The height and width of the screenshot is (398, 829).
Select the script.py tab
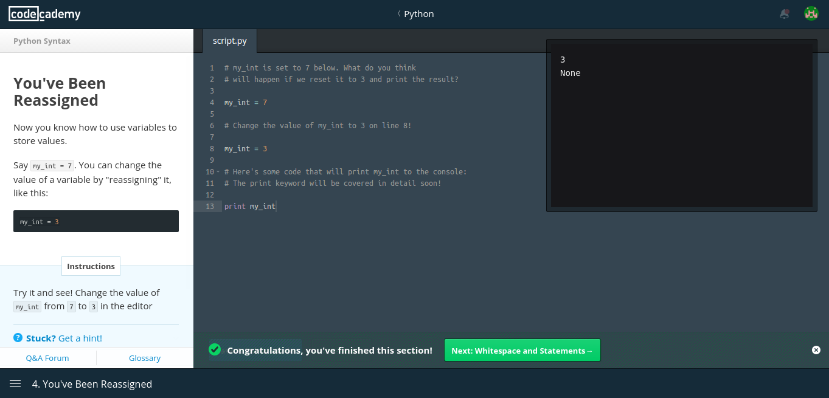click(x=230, y=41)
